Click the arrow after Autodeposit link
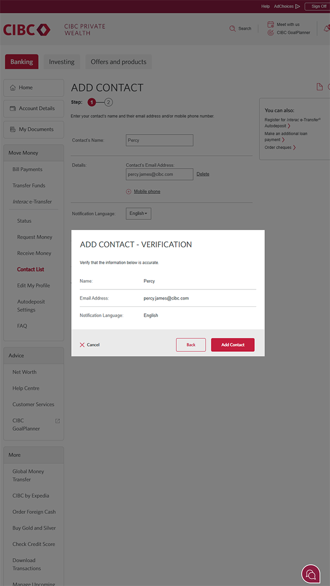Image resolution: width=330 pixels, height=586 pixels. [289, 126]
